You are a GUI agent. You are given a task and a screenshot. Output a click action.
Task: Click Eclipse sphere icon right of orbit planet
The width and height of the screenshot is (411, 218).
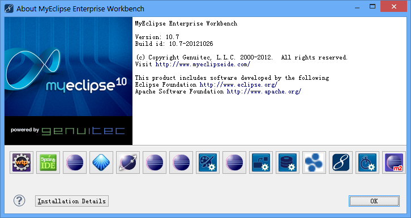[155, 163]
